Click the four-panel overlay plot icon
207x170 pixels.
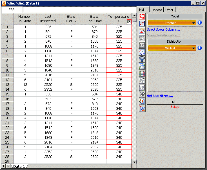coord(142,52)
